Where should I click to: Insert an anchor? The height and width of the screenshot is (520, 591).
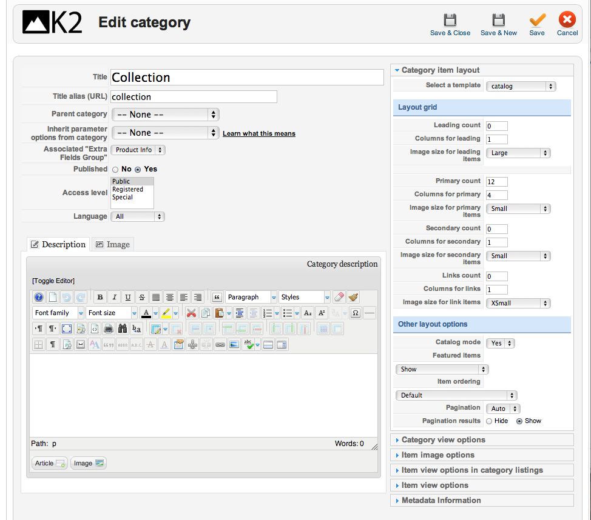(192, 344)
